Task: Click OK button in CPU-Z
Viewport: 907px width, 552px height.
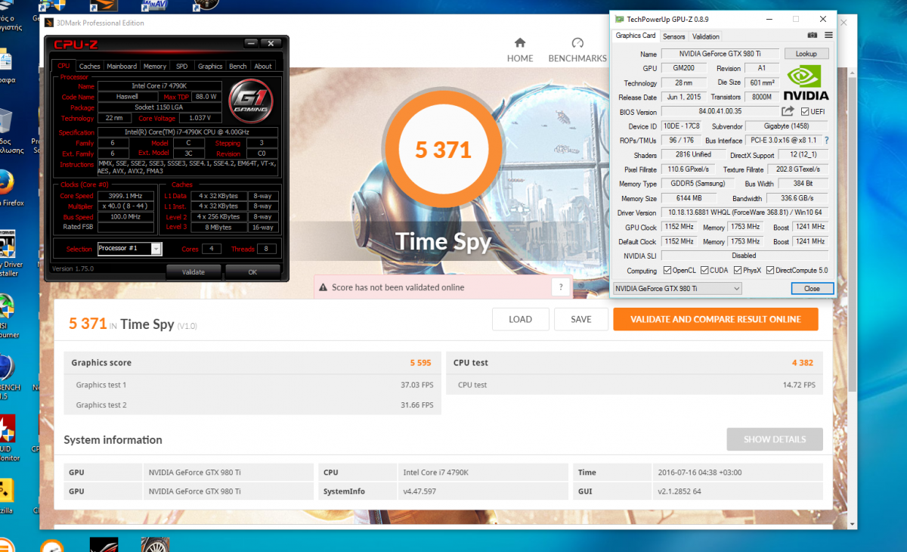Action: coord(252,271)
